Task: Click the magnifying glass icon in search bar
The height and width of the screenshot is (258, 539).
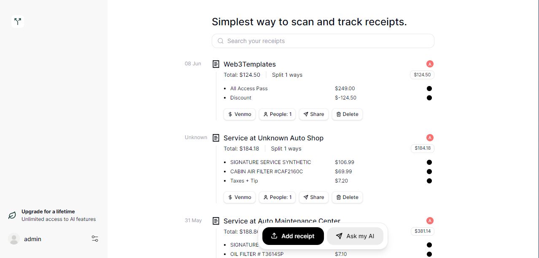Action: (221, 41)
